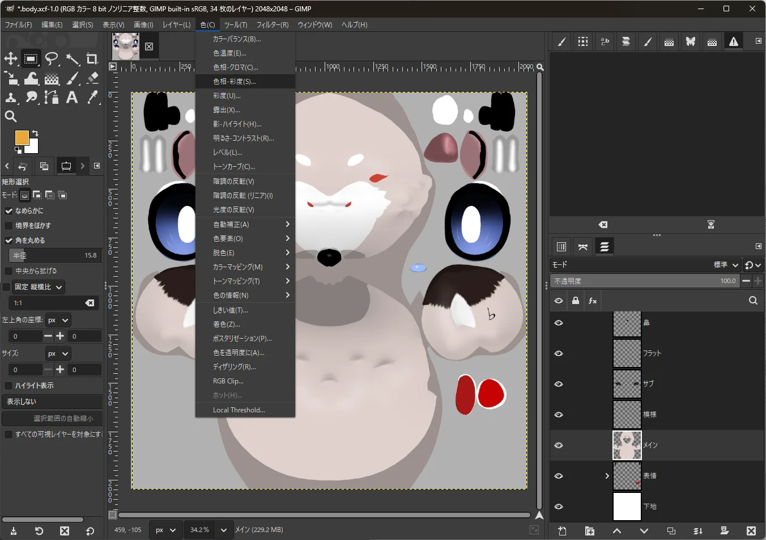Viewport: 766px width, 540px height.
Task: Decrease layer opacity with minus button
Action: (746, 281)
